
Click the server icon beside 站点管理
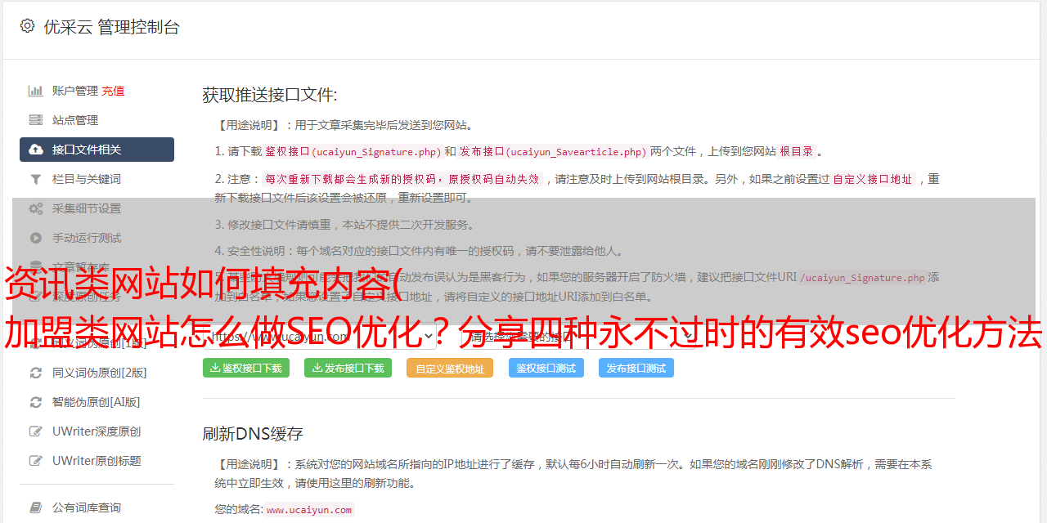click(36, 120)
